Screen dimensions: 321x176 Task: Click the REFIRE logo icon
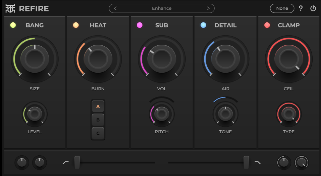[10, 8]
